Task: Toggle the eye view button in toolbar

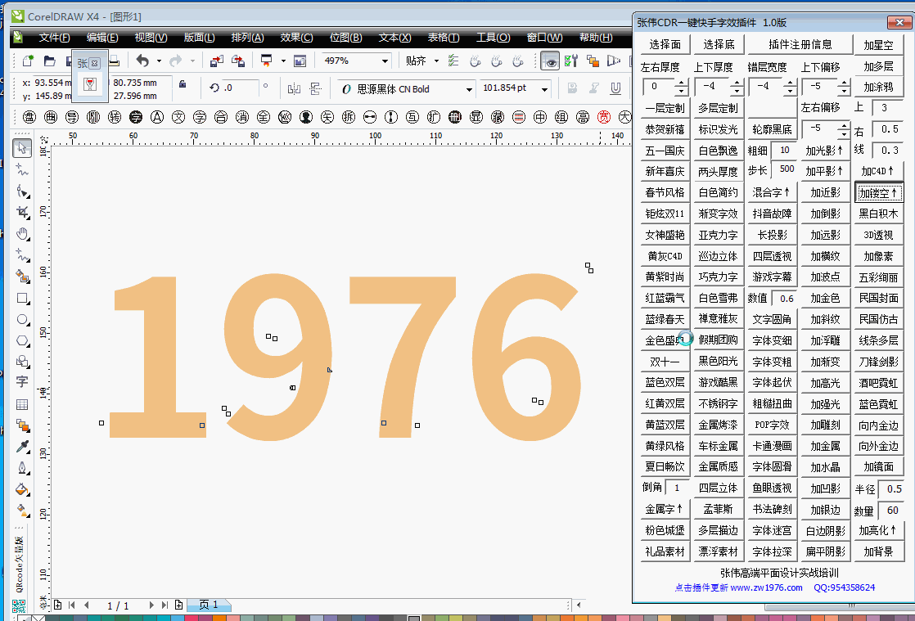Action: point(550,60)
